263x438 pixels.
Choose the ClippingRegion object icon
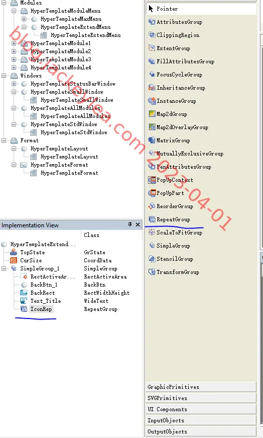coord(152,35)
